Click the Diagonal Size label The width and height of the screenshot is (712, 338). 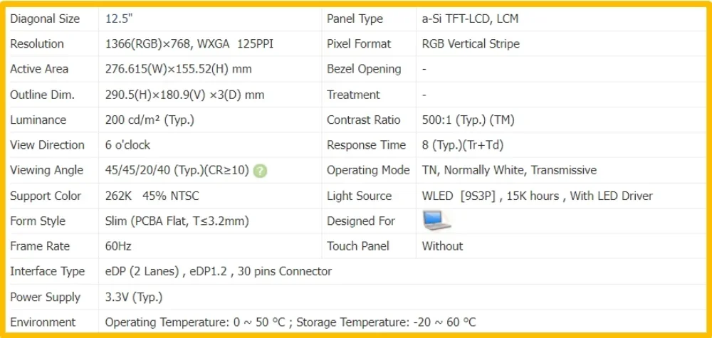click(45, 19)
